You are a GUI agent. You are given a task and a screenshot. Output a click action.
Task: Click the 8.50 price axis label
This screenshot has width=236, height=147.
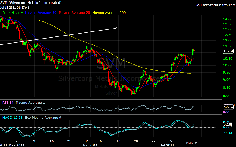pos(227,88)
